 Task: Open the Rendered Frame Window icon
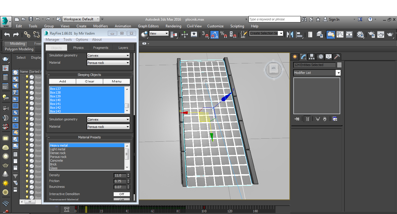tap(381, 34)
